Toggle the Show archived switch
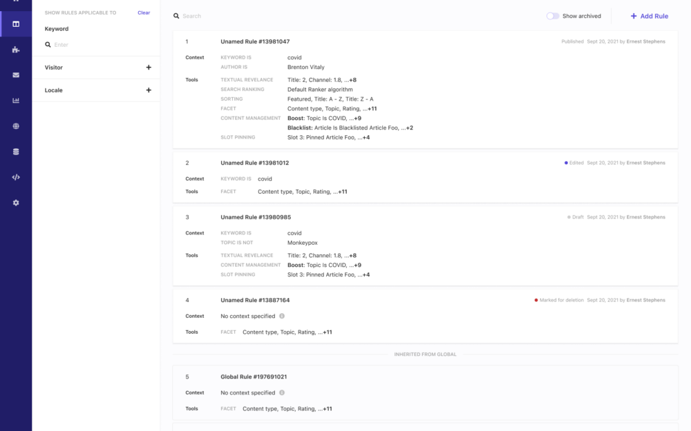 point(553,16)
